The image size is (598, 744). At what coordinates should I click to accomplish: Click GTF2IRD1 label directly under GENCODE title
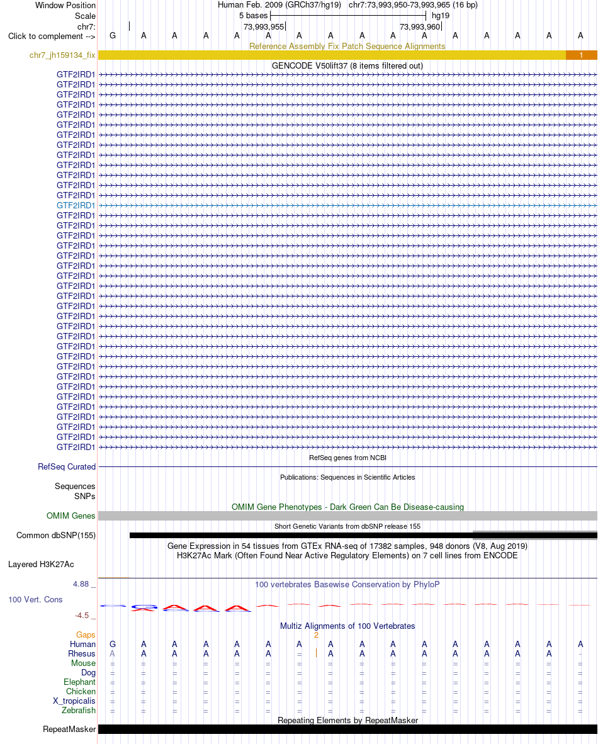point(76,74)
